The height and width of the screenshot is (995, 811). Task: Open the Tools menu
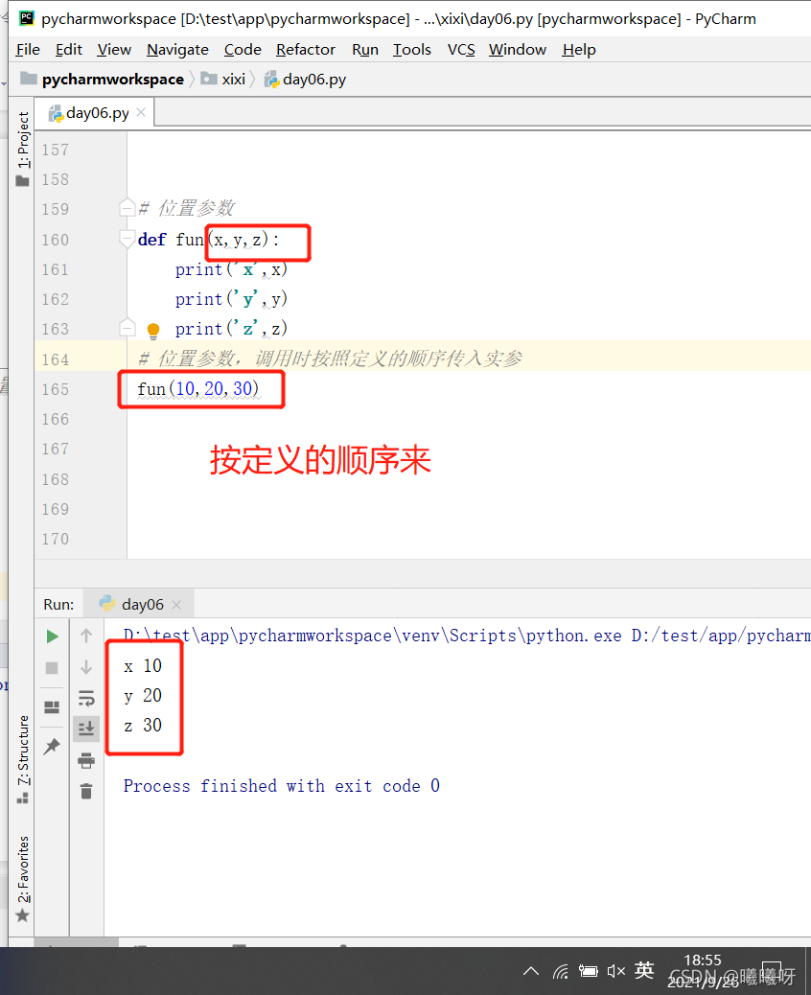(412, 50)
